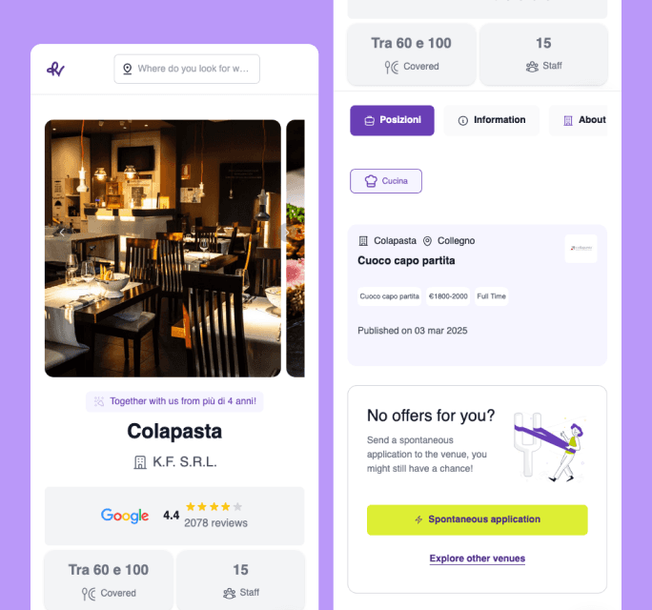Click the location pin icon in search box
The width and height of the screenshot is (652, 610).
pyautogui.click(x=127, y=69)
